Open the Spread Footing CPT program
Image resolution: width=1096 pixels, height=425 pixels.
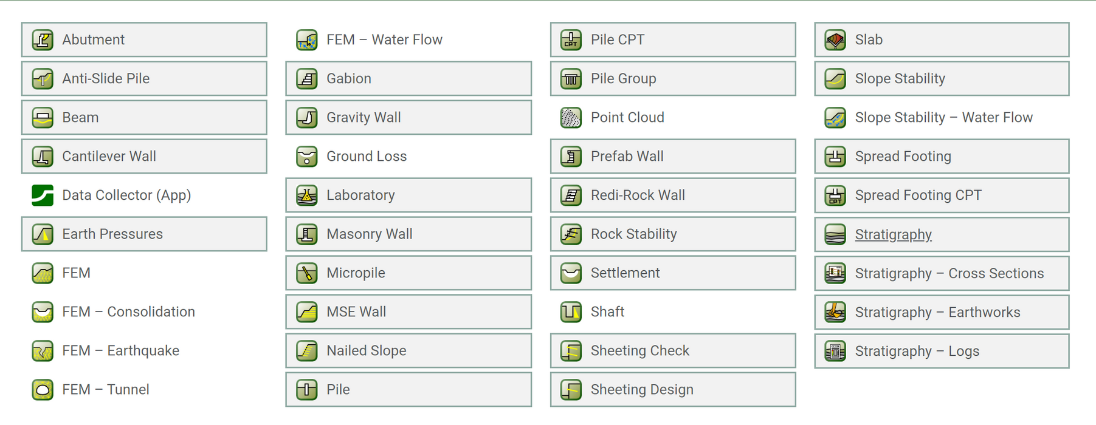pyautogui.click(x=942, y=195)
